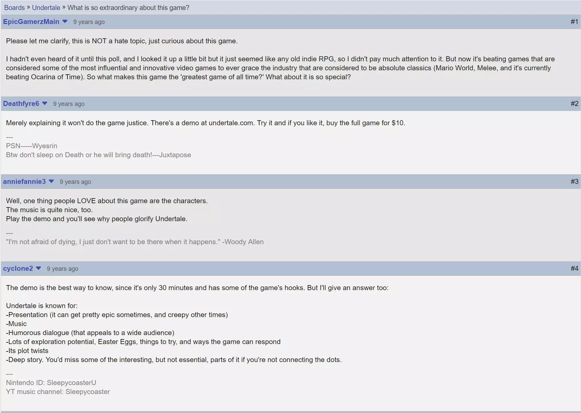This screenshot has height=413, width=581.
Task: Click the timestamp on Deathfyre6's post
Action: (69, 104)
